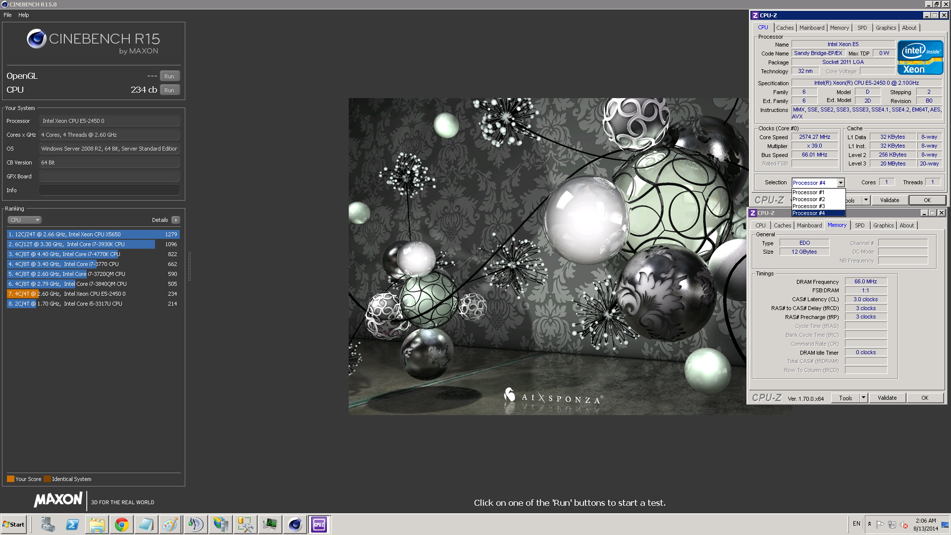Viewport: 951px width, 535px height.
Task: Click the EN language indicator
Action: pos(856,524)
